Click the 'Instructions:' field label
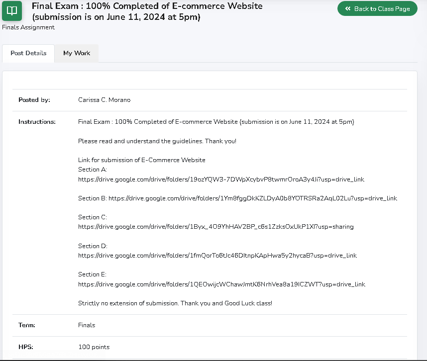The width and height of the screenshot is (427, 361). [37, 122]
